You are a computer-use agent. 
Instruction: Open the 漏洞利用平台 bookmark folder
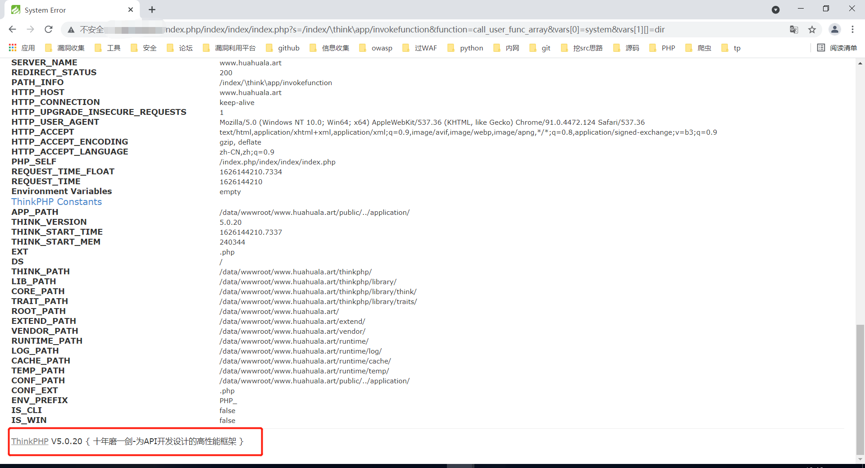(x=229, y=48)
